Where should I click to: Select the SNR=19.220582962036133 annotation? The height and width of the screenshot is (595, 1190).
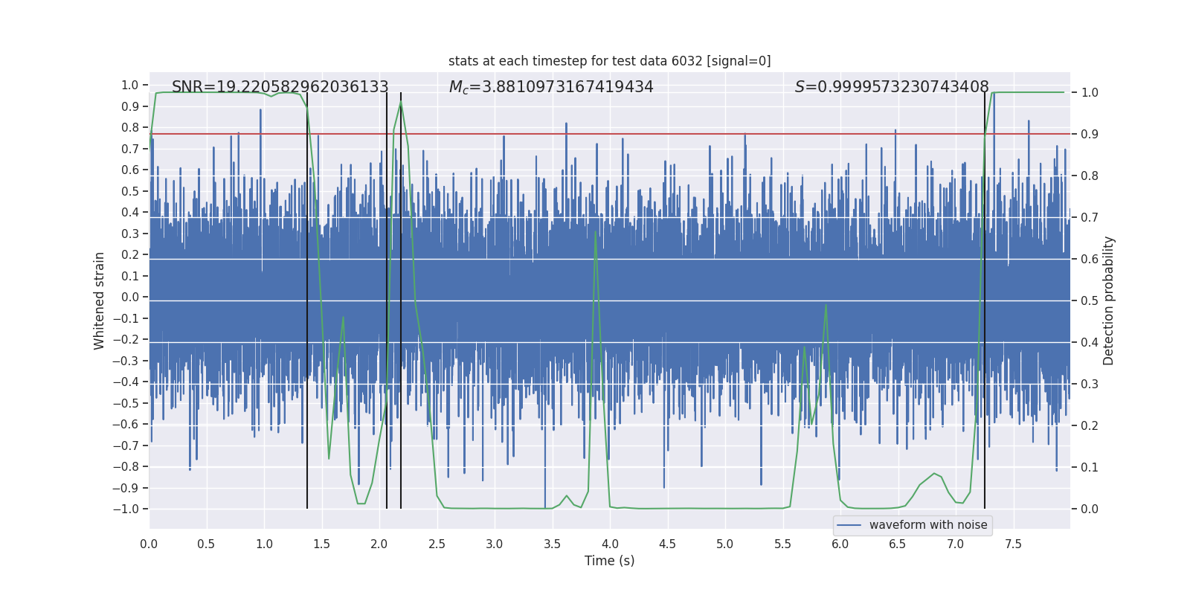(280, 87)
